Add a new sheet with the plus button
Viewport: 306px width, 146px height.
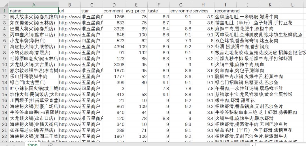click(50, 145)
